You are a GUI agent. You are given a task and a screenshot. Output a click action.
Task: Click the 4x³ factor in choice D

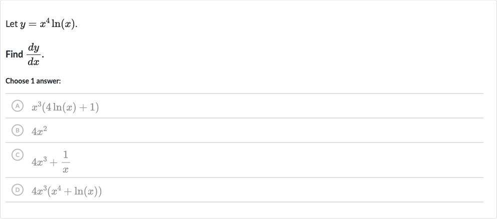click(x=39, y=191)
